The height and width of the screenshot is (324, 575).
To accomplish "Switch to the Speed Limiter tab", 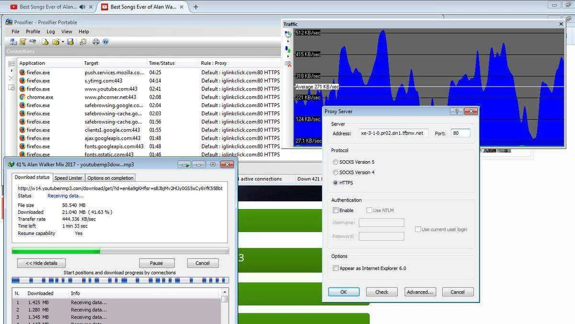I will click(x=69, y=178).
